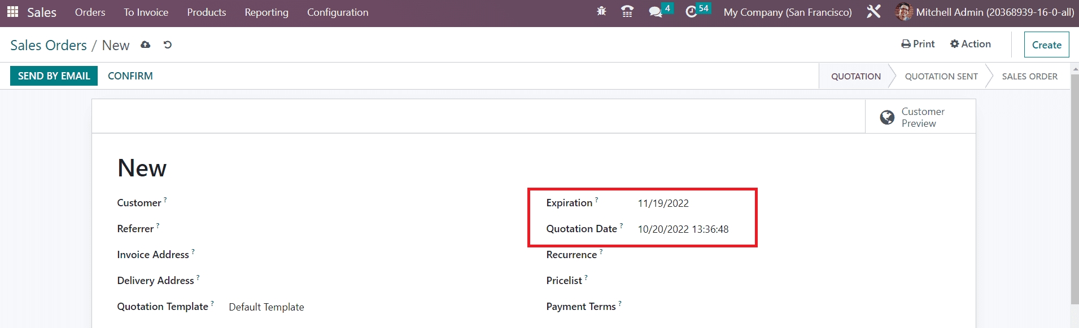This screenshot has height=328, width=1079.
Task: Open Mitchell Admin user menu
Action: [x=984, y=12]
